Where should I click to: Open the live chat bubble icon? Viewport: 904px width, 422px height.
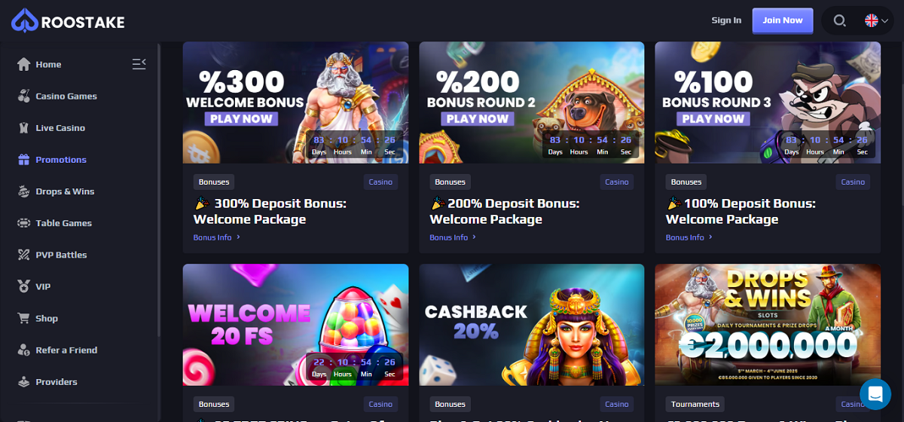click(x=875, y=393)
